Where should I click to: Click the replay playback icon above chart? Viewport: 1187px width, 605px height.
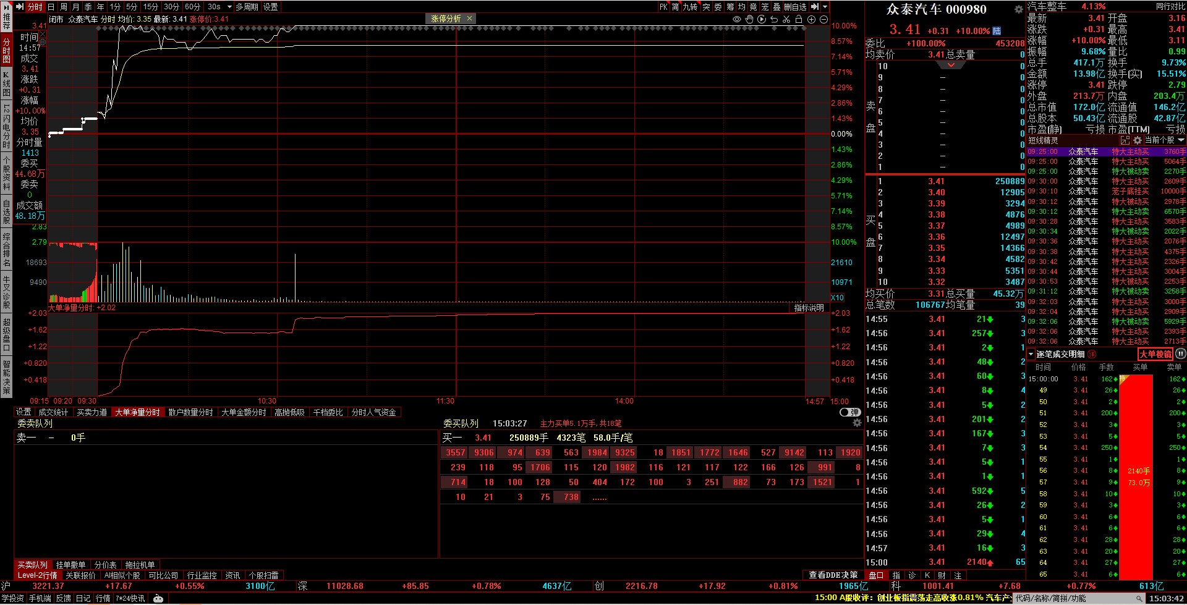[762, 19]
